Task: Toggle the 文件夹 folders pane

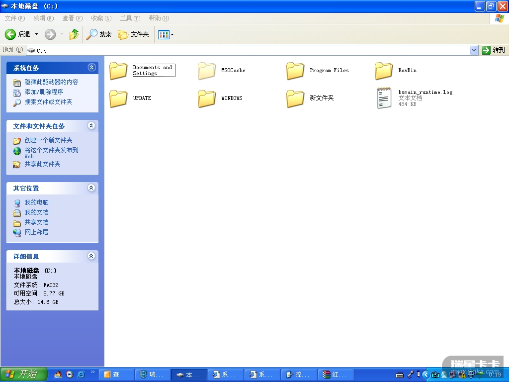Action: [x=133, y=34]
